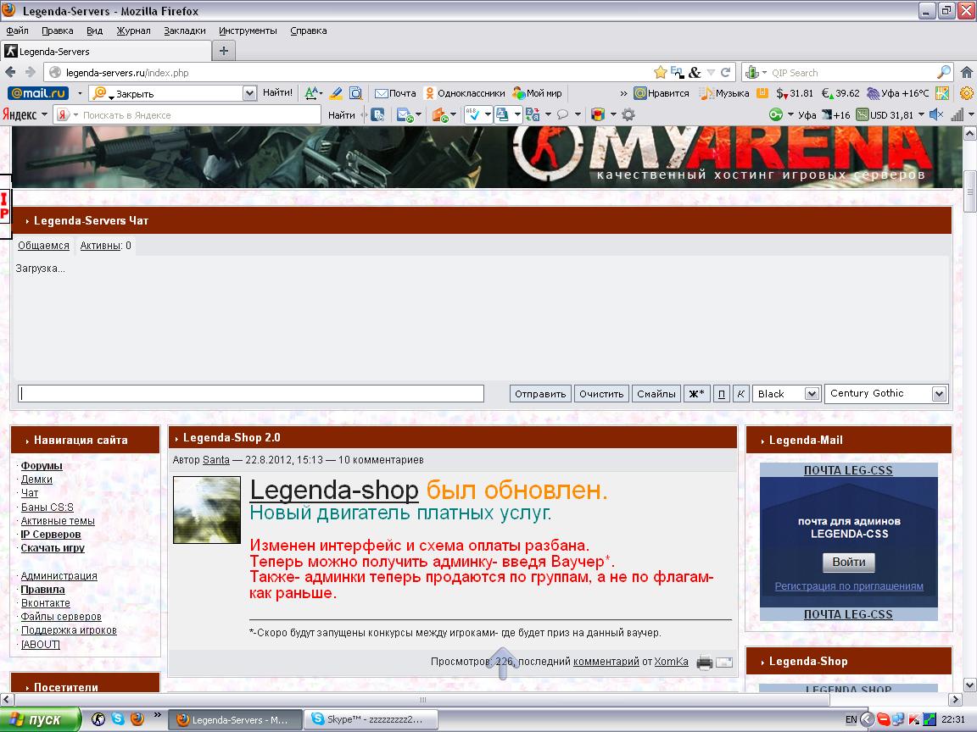
Task: Open the Правка menu
Action: 58,30
